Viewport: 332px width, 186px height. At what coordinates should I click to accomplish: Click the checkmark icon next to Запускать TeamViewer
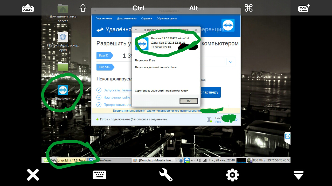99,90
